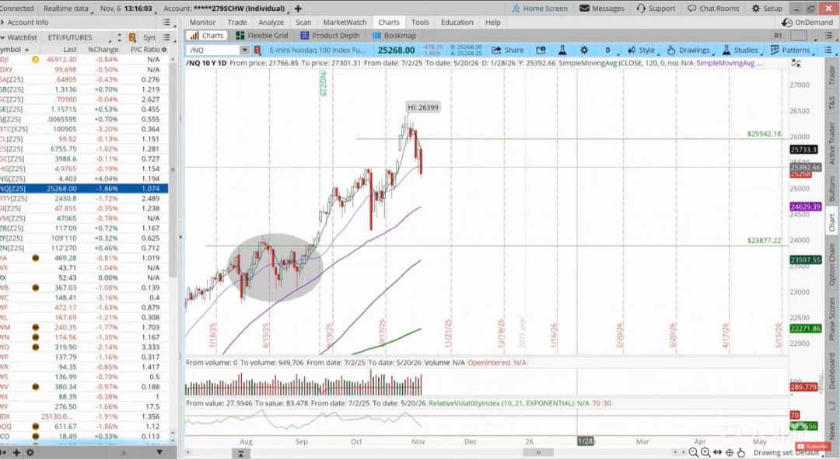Open the Support menu
840x460 pixels.
click(656, 9)
